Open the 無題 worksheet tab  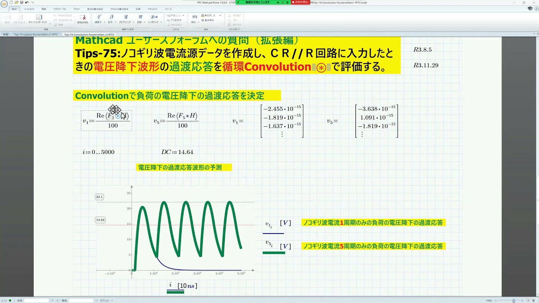click(x=6, y=35)
